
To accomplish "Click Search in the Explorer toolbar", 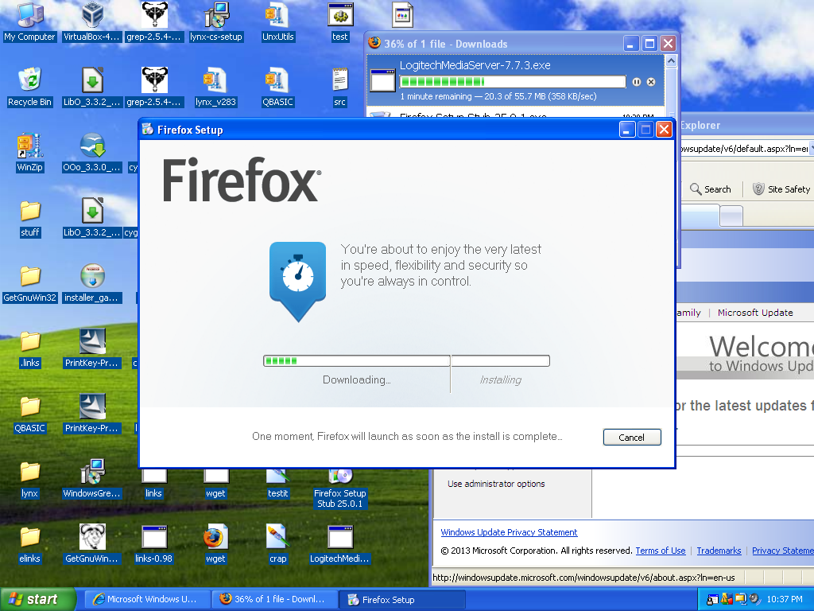I will coord(711,189).
